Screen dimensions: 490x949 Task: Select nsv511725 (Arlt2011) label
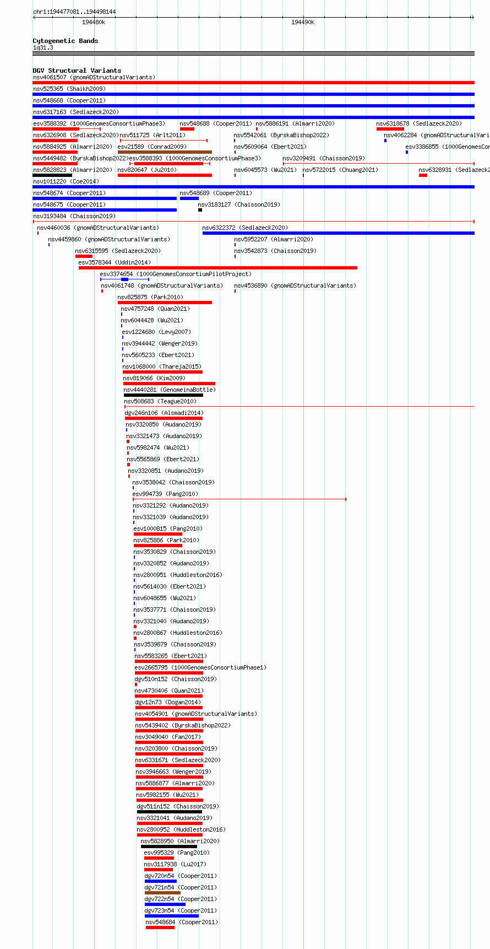coord(153,135)
